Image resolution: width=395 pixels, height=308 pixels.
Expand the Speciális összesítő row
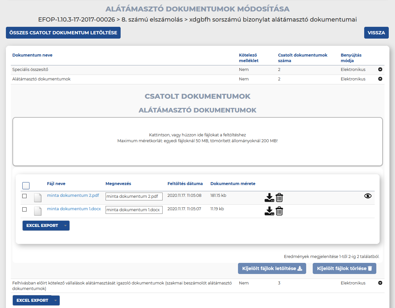[380, 69]
